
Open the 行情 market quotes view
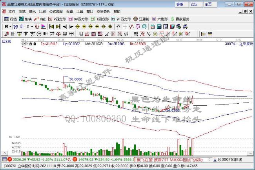[x=11, y=19]
